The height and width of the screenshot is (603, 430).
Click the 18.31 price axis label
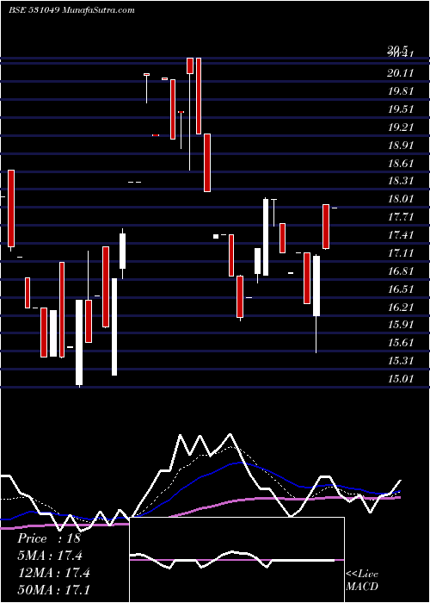[x=401, y=181]
